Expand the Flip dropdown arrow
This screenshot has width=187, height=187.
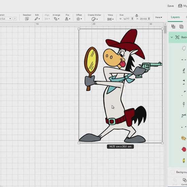click(70, 19)
